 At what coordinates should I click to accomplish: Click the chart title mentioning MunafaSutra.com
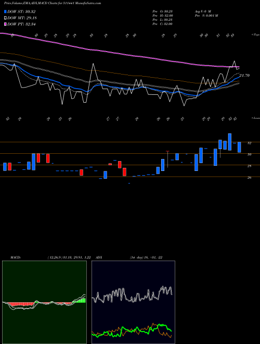pos(53,3)
